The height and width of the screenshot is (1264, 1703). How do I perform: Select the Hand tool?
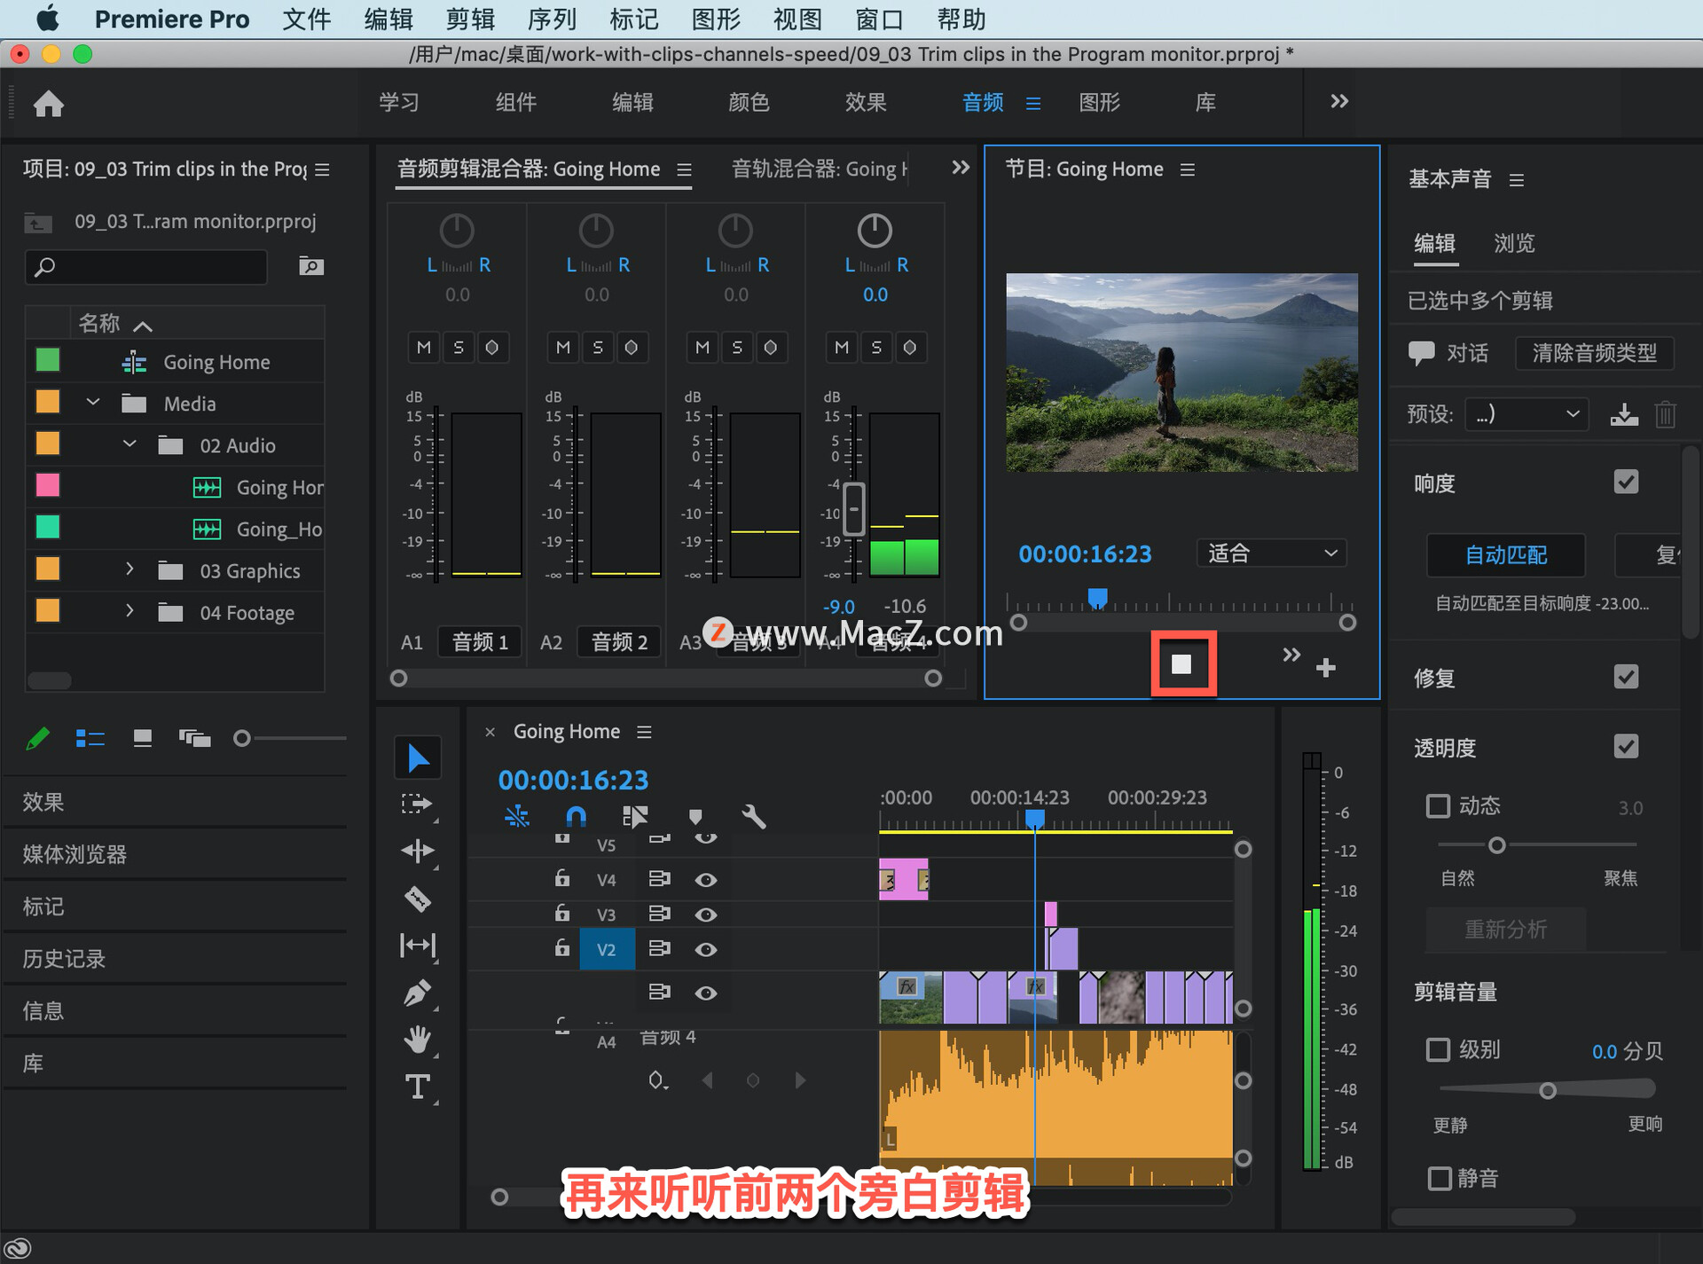(417, 1039)
